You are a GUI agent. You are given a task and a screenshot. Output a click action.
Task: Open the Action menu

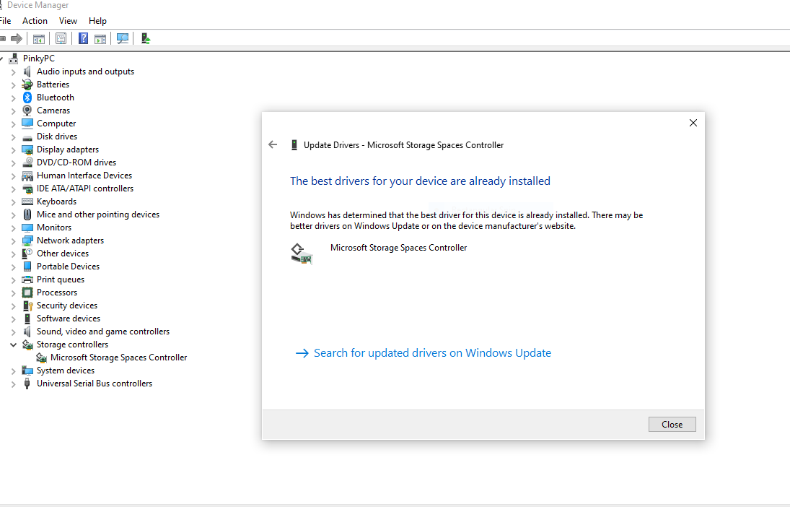pos(35,21)
